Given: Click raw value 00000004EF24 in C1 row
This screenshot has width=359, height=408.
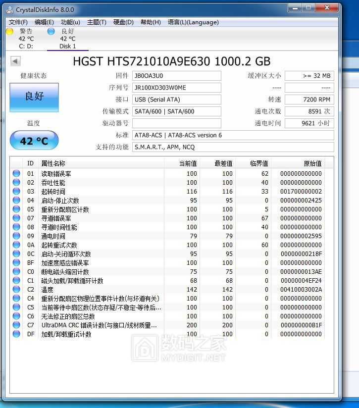Looking at the screenshot, I should point(301,280).
